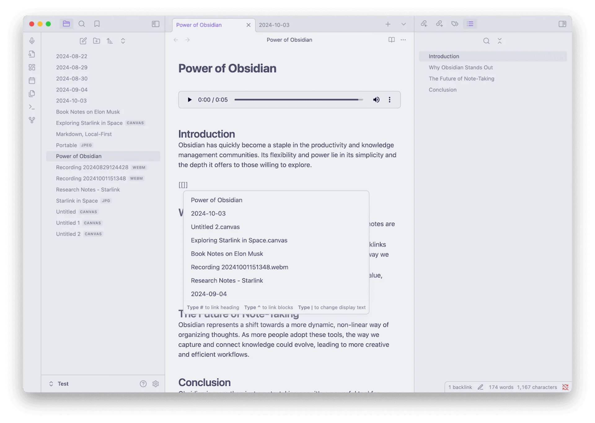Open command palette terminal icon
This screenshot has height=423, width=595.
click(x=32, y=107)
